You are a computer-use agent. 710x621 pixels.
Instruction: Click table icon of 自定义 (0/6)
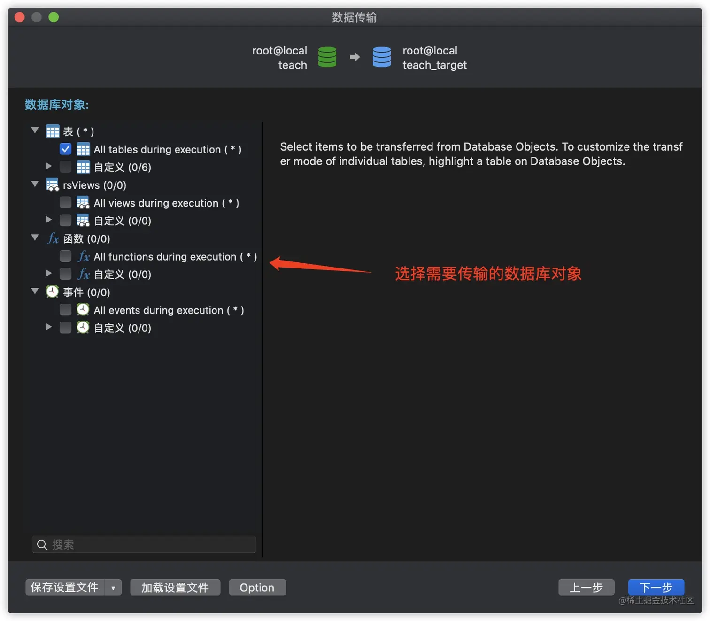pyautogui.click(x=83, y=167)
